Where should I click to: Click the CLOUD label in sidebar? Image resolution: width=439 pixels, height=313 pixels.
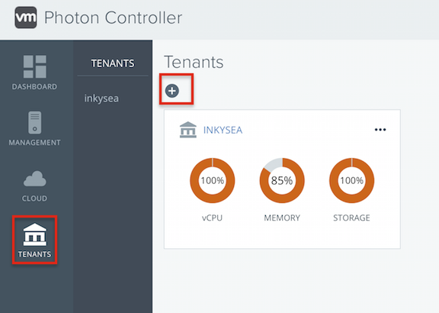pos(35,198)
